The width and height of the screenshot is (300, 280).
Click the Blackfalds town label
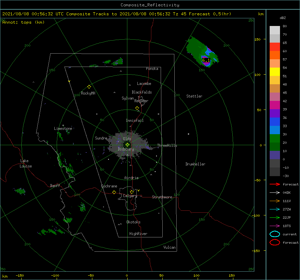(142, 92)
